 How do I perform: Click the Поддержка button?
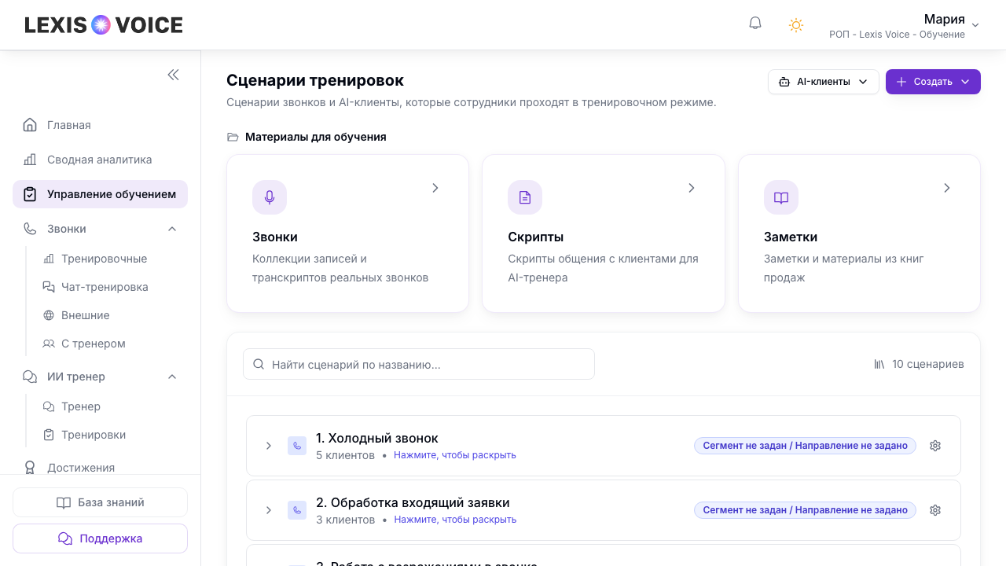click(100, 538)
